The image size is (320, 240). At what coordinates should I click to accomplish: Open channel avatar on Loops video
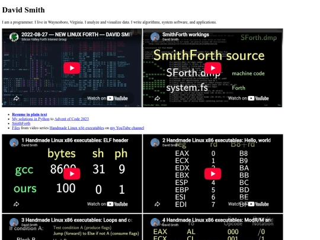click(14, 222)
